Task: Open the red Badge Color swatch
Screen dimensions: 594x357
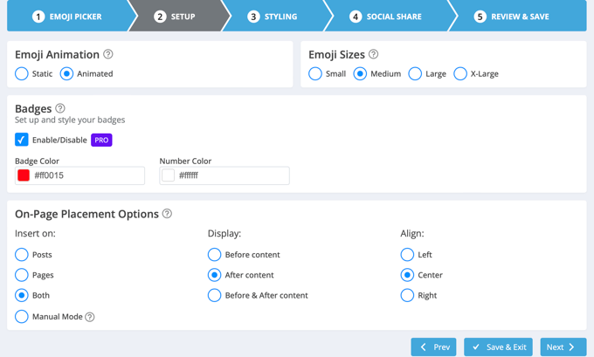Action: pos(24,175)
